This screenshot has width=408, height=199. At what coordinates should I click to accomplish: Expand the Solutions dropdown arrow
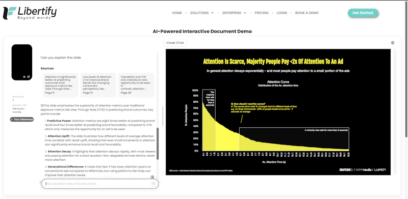212,13
